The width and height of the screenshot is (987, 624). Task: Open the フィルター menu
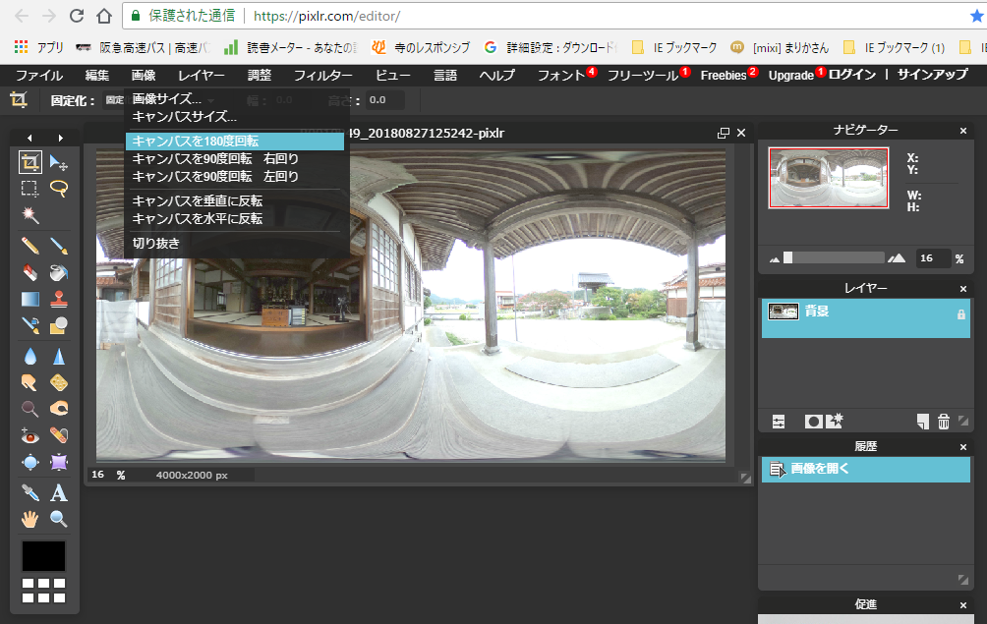tap(322, 76)
